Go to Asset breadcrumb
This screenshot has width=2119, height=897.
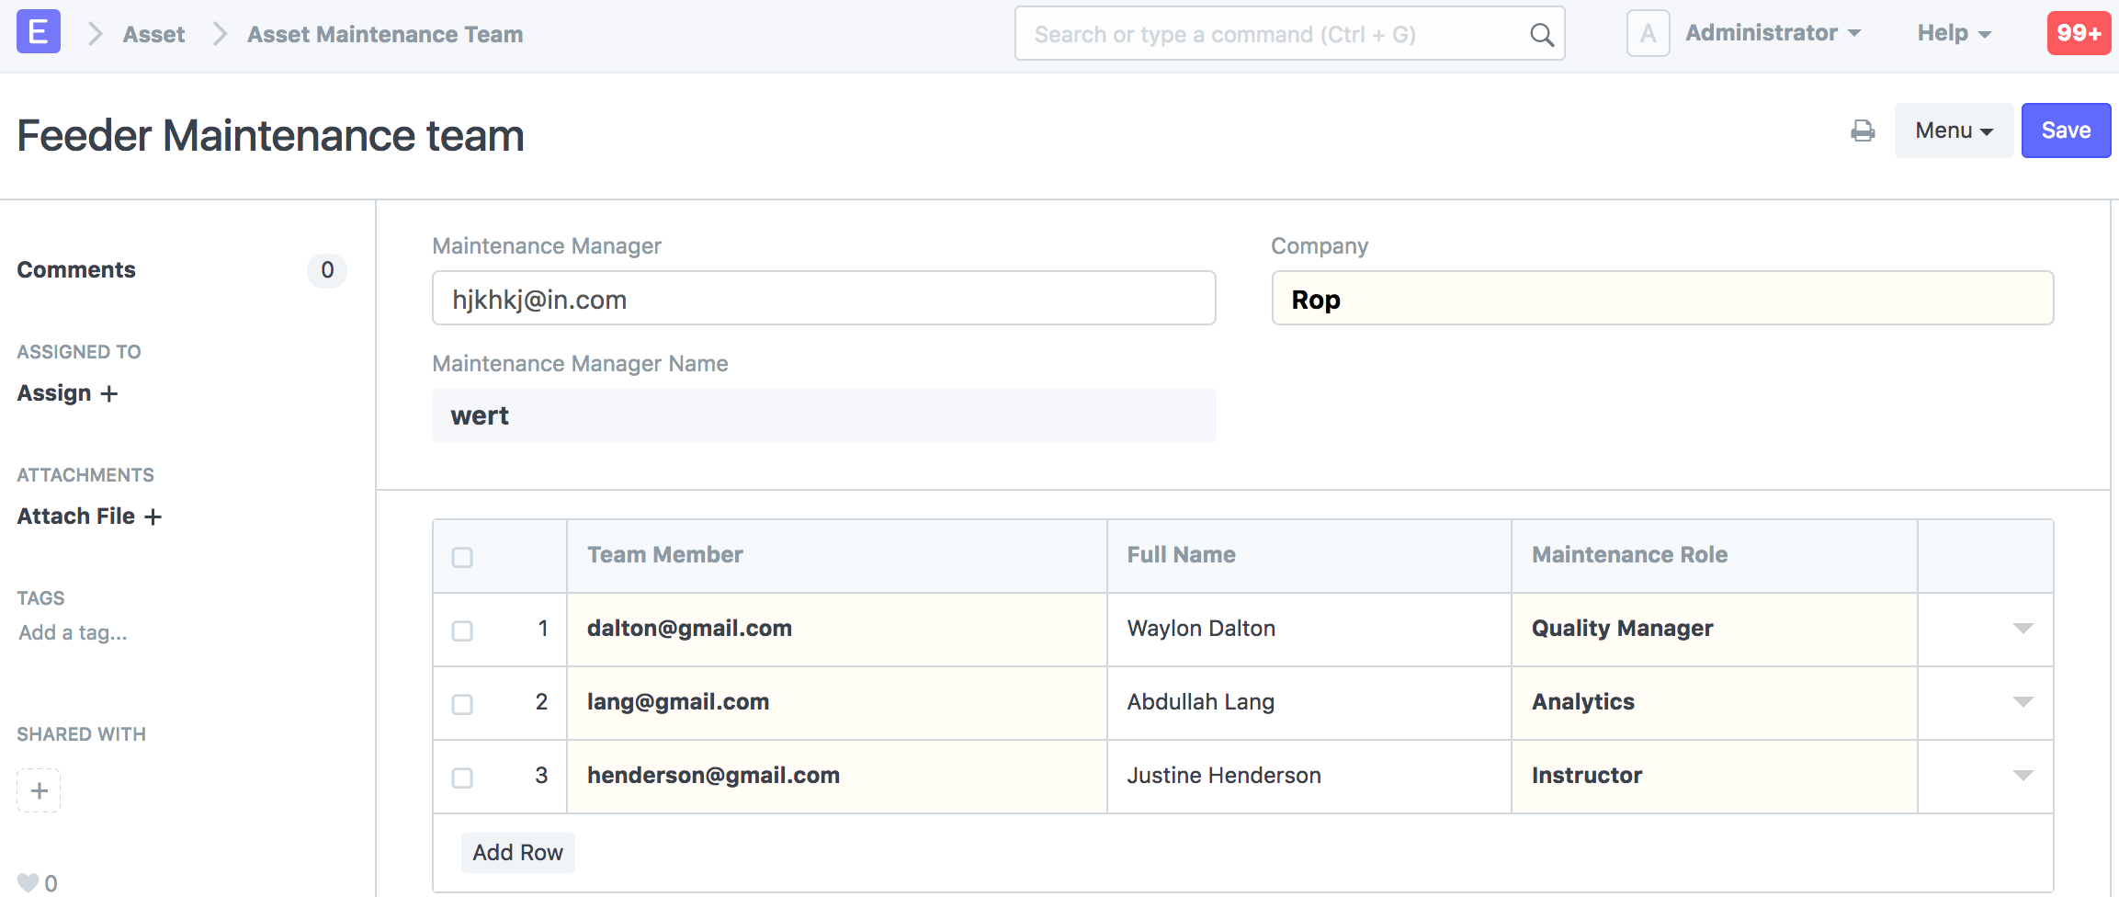point(153,35)
